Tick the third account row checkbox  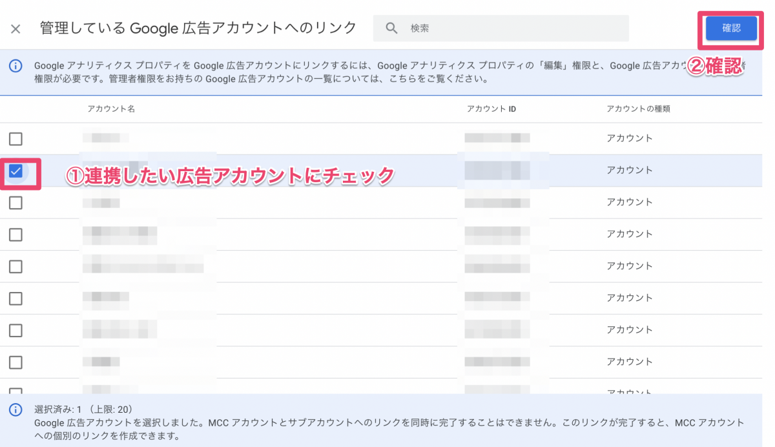pos(15,203)
